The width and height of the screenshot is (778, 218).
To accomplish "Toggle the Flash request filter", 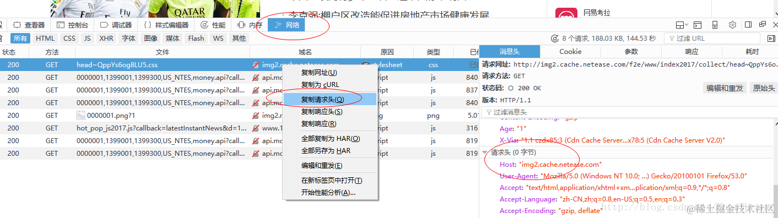I will pos(196,39).
